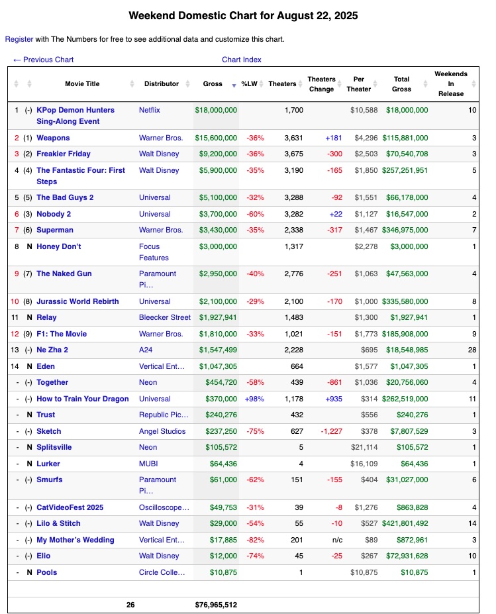Click sort arrows next to Theaters header
Image resolution: width=496 pixels, height=614 pixels.
(300, 84)
